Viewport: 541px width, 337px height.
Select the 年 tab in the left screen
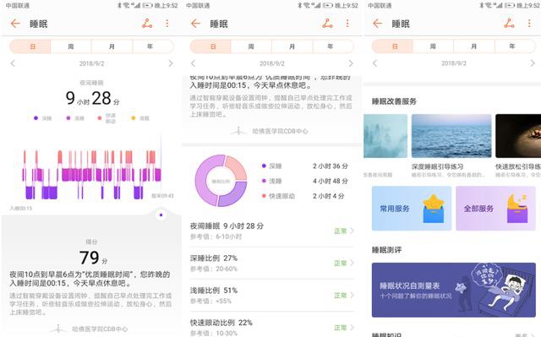(x=153, y=46)
